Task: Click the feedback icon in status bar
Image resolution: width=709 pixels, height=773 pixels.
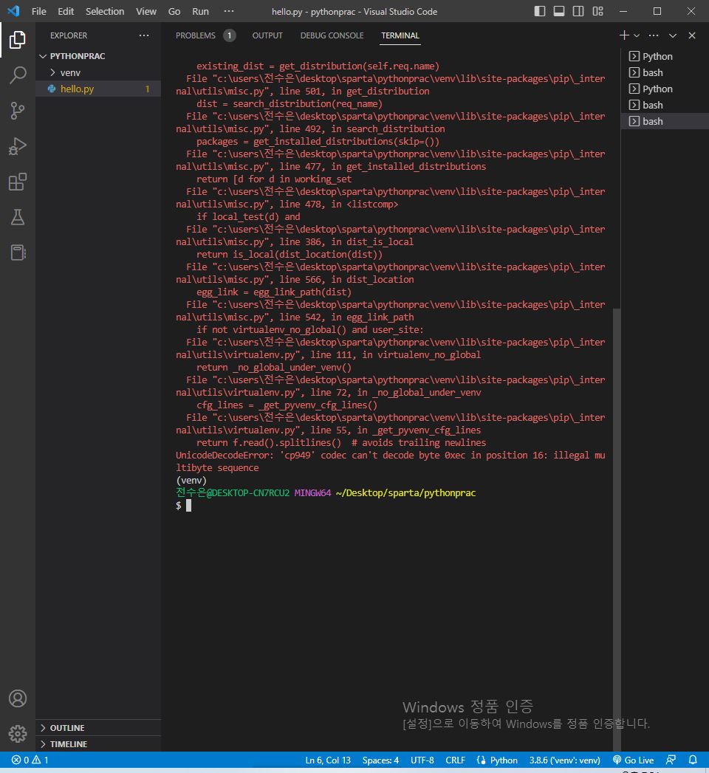Action: pyautogui.click(x=671, y=760)
